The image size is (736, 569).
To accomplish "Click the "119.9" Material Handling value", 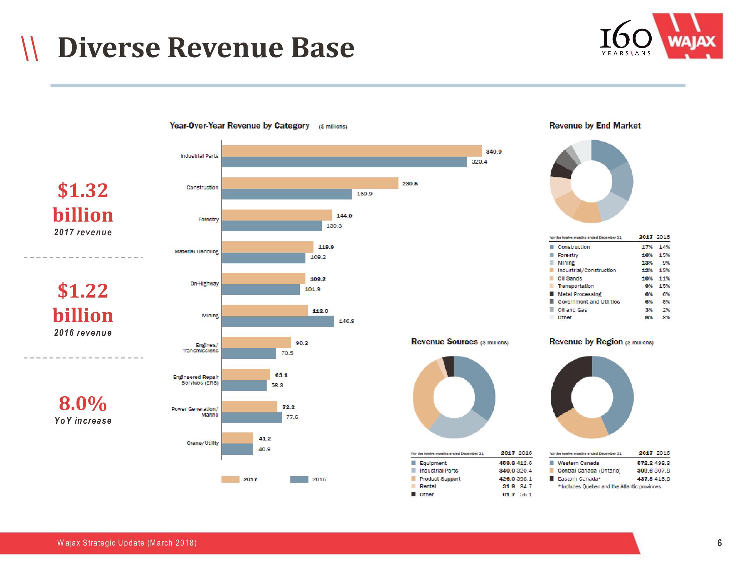I will click(x=326, y=247).
